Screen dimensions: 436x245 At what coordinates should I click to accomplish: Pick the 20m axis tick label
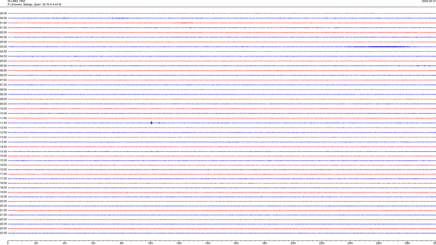293,243
